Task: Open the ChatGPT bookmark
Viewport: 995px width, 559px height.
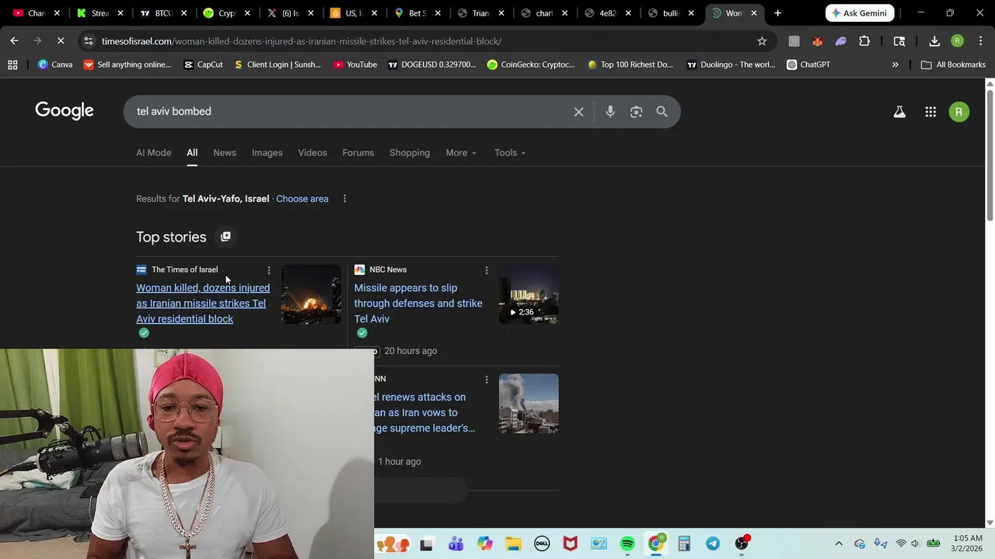Action: [808, 64]
